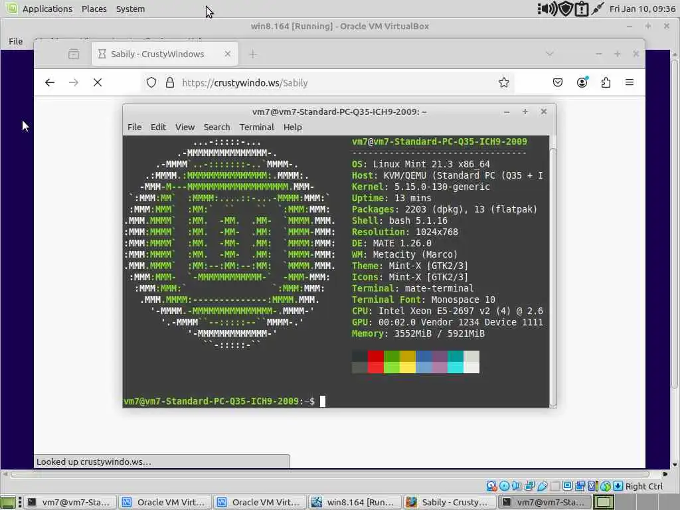Viewport: 680px width, 510px height.
Task: Open the Firefox recent browsing view icon
Action: [x=74, y=54]
